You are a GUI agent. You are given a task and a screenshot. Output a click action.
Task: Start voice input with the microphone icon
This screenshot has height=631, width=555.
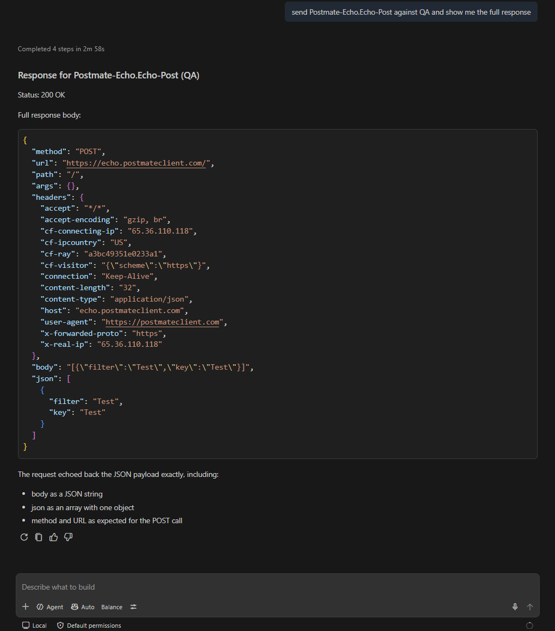point(515,607)
